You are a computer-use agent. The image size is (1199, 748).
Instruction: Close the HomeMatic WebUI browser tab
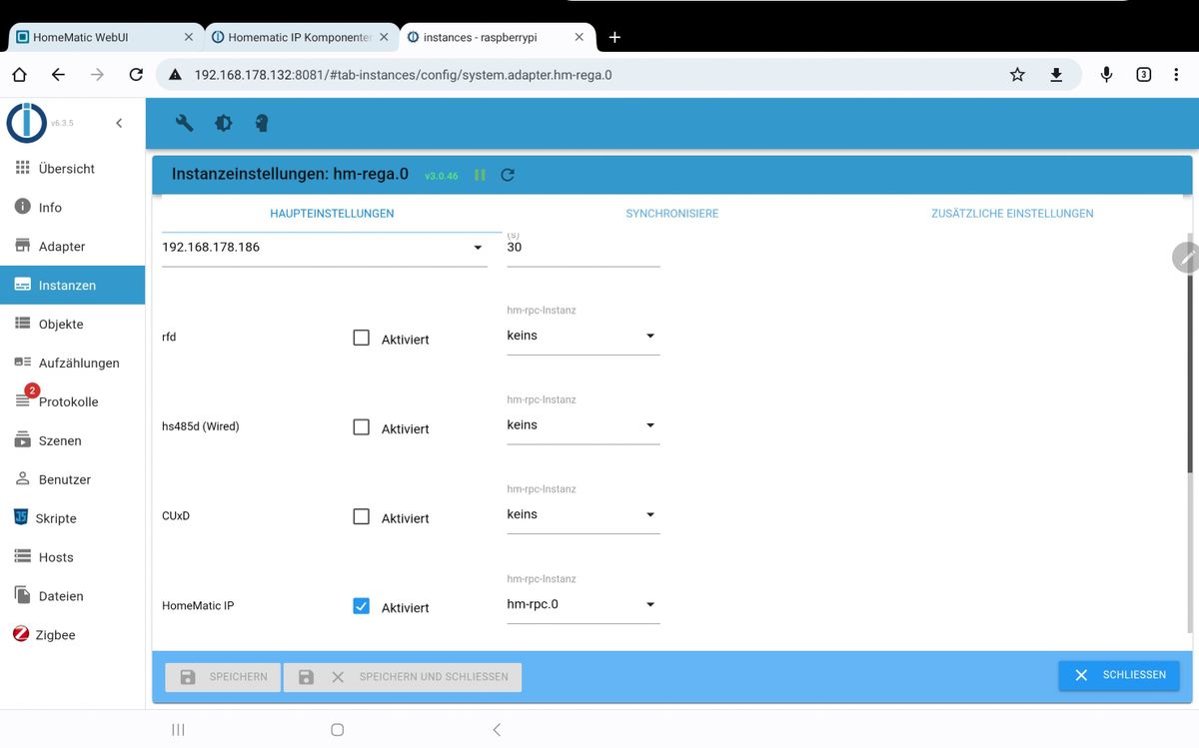point(189,37)
